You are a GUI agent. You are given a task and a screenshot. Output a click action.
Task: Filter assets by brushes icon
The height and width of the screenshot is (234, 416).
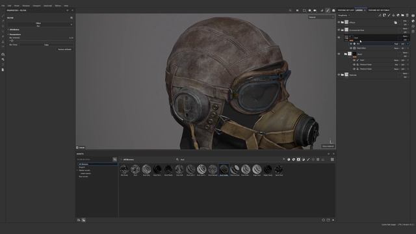coord(308,159)
